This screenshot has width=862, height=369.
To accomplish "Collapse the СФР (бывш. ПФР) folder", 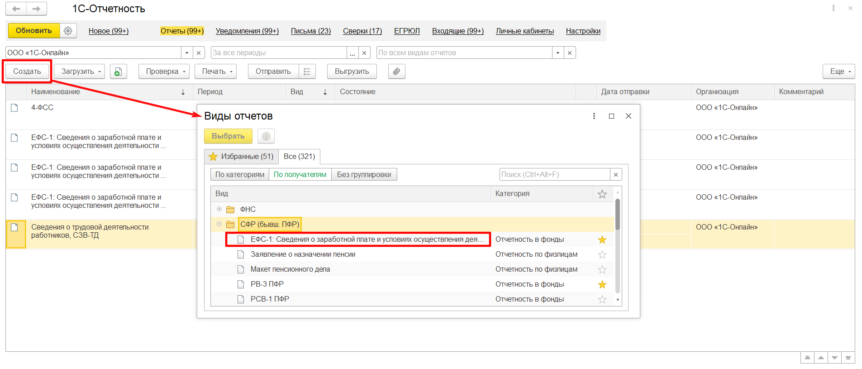I will (x=219, y=224).
